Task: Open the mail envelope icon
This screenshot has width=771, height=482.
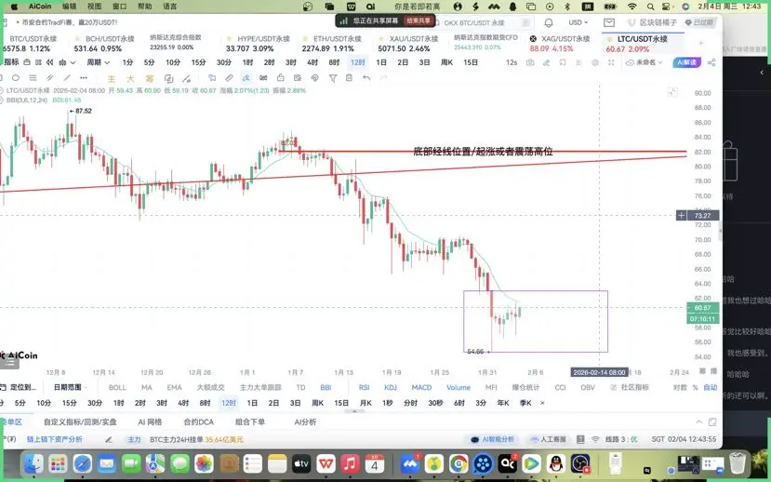Action: click(x=609, y=22)
